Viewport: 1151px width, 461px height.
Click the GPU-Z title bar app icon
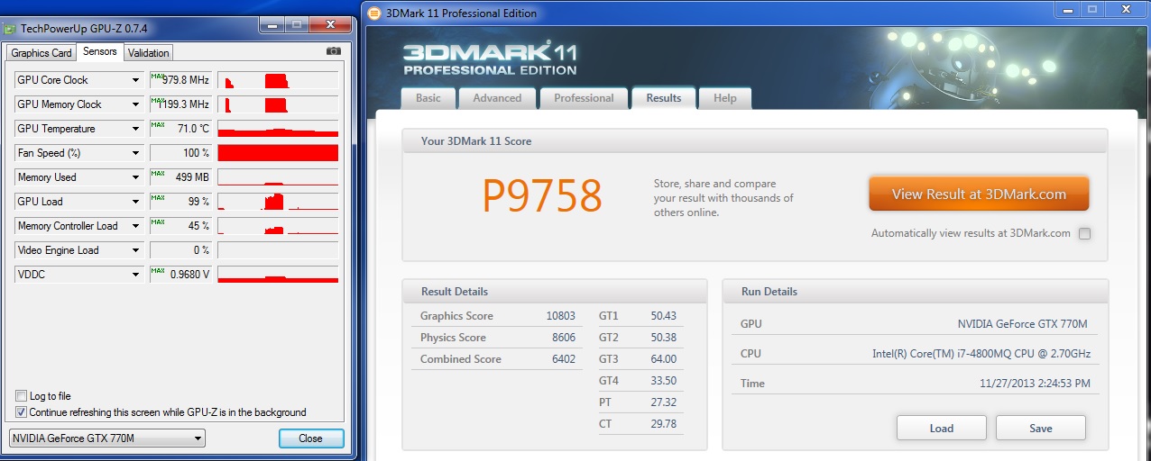coord(10,28)
